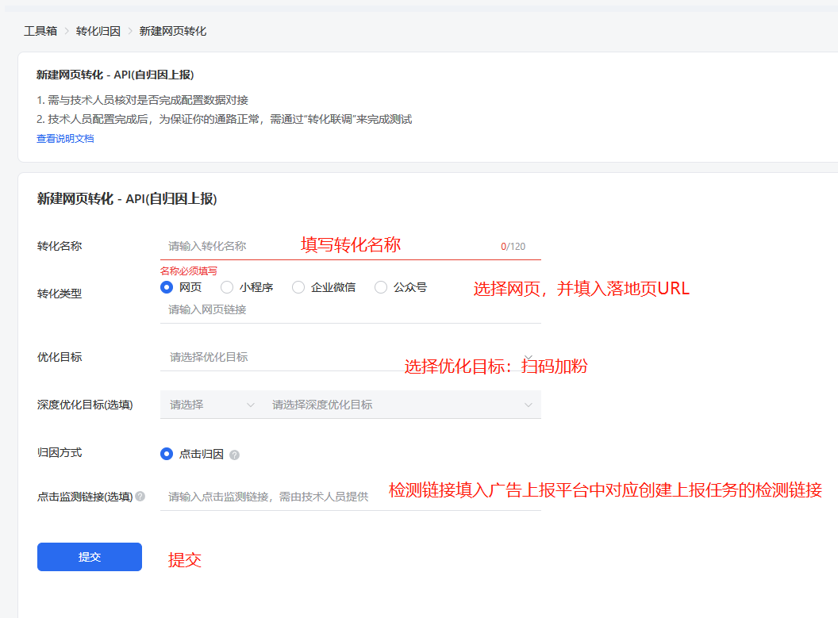838x618 pixels.
Task: Click chevron arrow in 请选择 dropdown
Action: point(251,405)
